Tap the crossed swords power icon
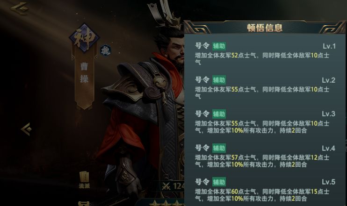This screenshot has height=206, width=347. [x=166, y=186]
